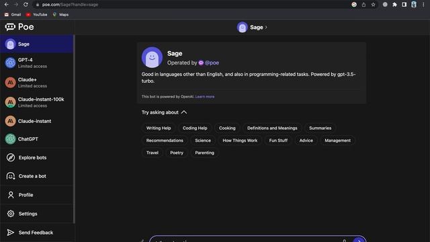Open the Maps bookmark
Screen dimensions: 430x242
click(60, 15)
